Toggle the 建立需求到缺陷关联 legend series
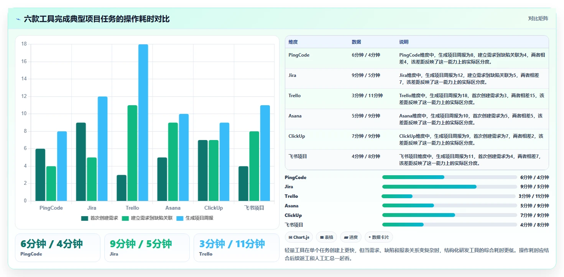 pos(147,218)
